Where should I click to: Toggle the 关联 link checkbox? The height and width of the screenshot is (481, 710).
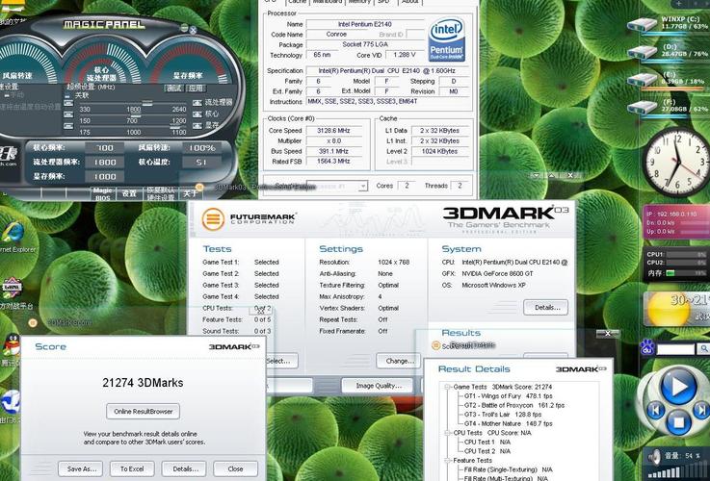pyautogui.click(x=68, y=96)
